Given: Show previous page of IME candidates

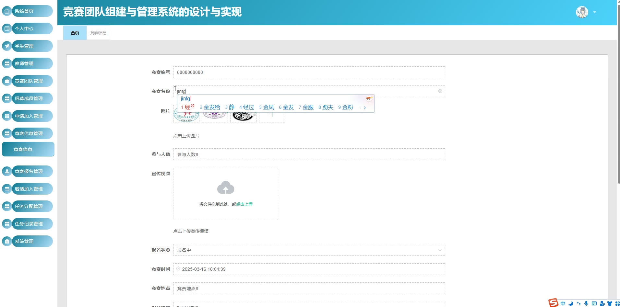Looking at the screenshot, I should pos(360,108).
